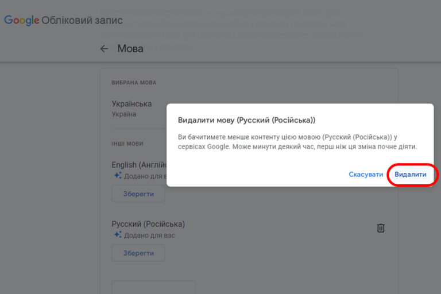
Task: Click the dialog description text about Google services
Action: [297, 142]
